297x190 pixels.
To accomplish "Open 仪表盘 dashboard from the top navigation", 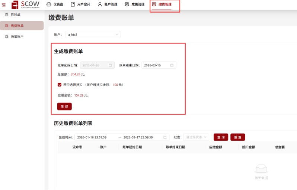I will pyautogui.click(x=55, y=4).
